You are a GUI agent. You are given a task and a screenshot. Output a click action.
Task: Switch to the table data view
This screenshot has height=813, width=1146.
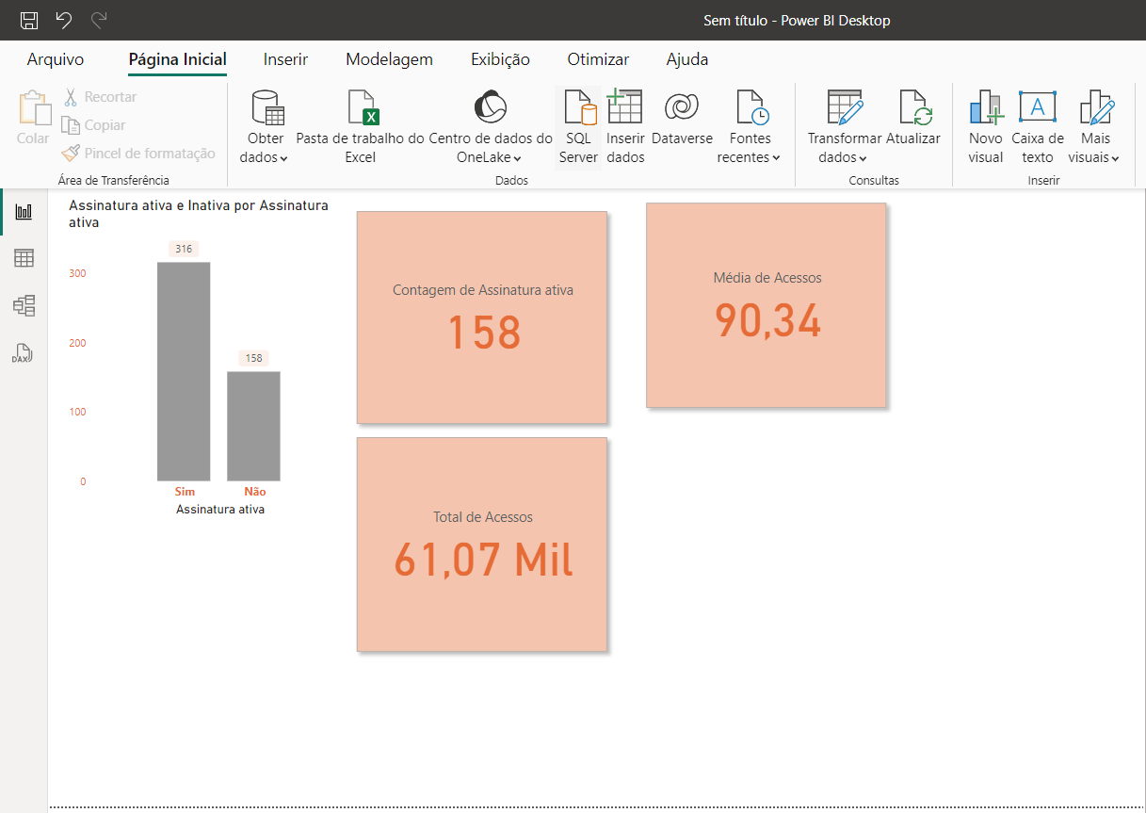(24, 258)
